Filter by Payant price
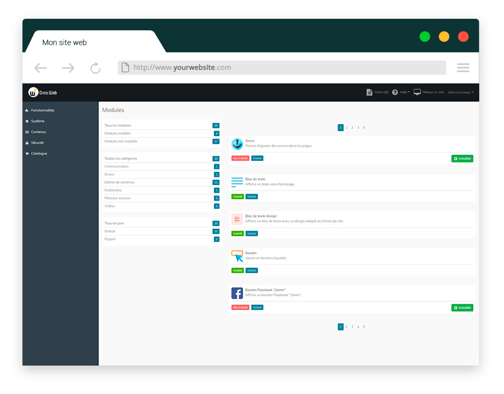 162,239
